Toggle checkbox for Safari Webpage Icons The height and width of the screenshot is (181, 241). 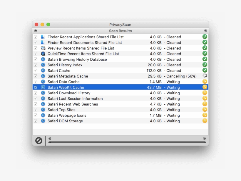pos(36,115)
